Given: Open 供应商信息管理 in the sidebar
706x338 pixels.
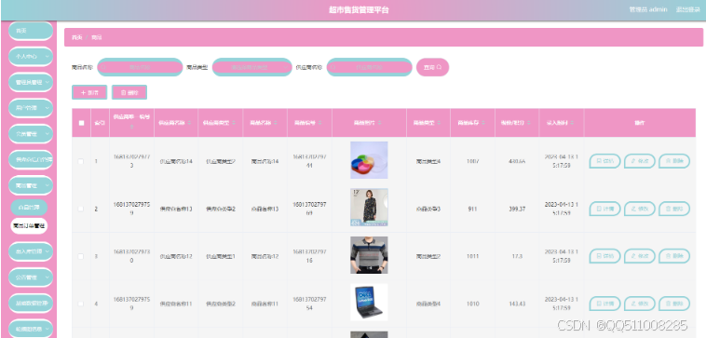Looking at the screenshot, I should (31, 159).
